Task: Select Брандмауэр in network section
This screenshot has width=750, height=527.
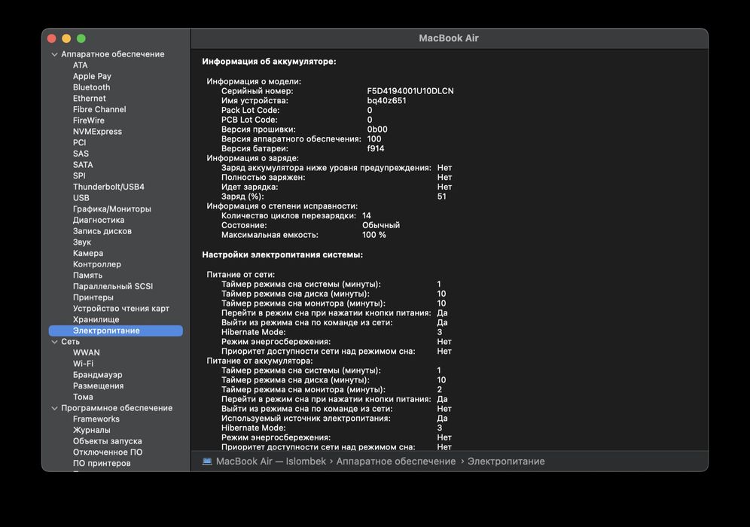Action: (x=98, y=374)
